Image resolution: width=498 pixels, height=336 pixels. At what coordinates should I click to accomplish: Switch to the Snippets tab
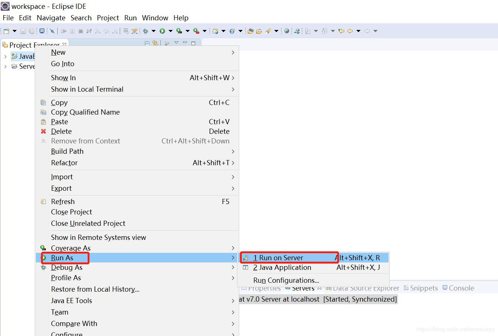click(421, 288)
